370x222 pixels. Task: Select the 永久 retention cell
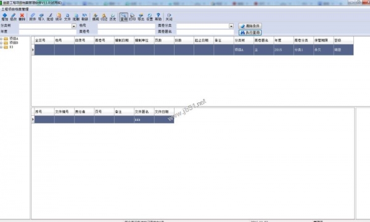coord(324,50)
